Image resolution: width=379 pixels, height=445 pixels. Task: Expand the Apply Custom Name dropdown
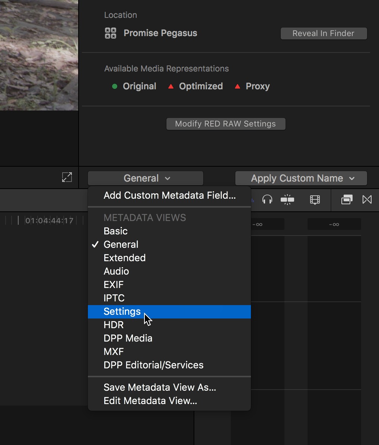tap(301, 178)
